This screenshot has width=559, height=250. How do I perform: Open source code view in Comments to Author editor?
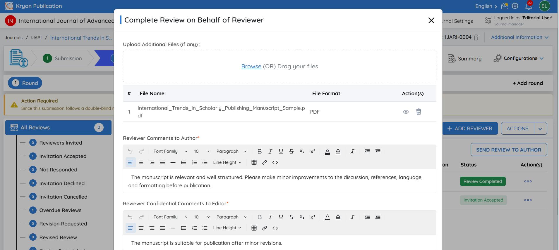pos(275,162)
